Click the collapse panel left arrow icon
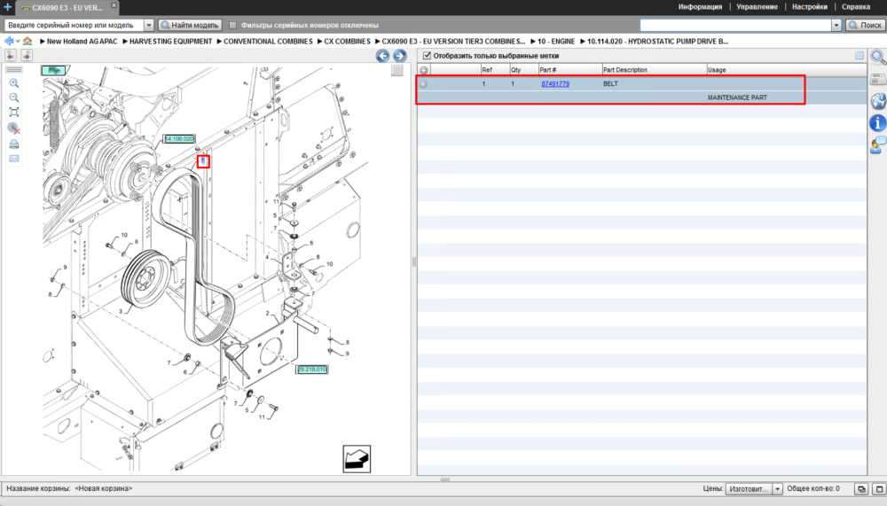Screen dimensions: 887x506 pyautogui.click(x=10, y=55)
